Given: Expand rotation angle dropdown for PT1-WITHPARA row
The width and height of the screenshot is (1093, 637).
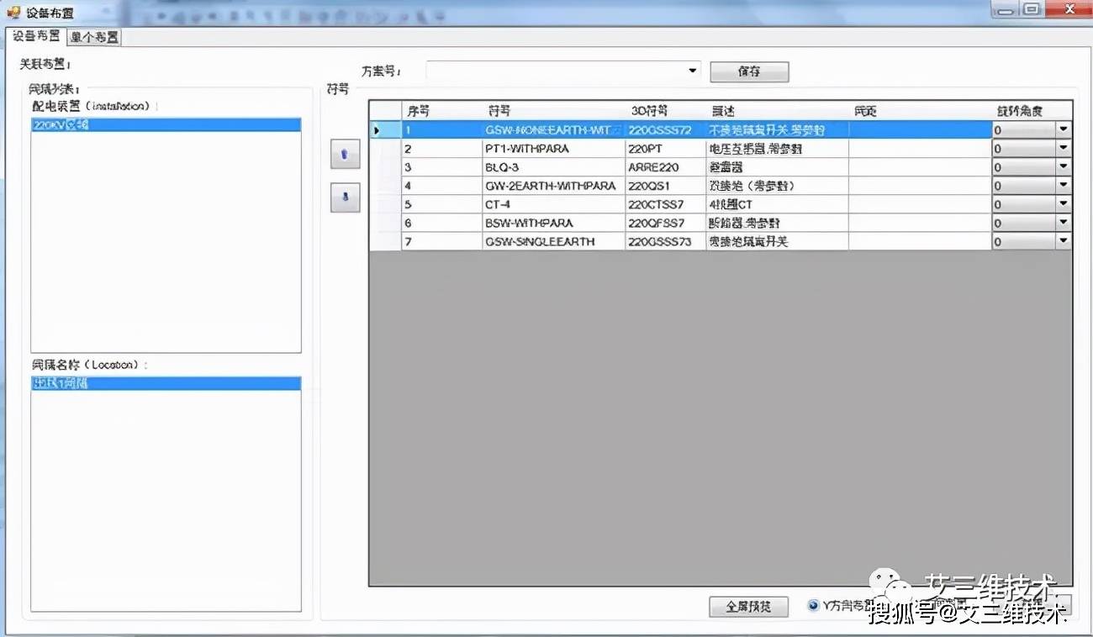Looking at the screenshot, I should (1064, 149).
